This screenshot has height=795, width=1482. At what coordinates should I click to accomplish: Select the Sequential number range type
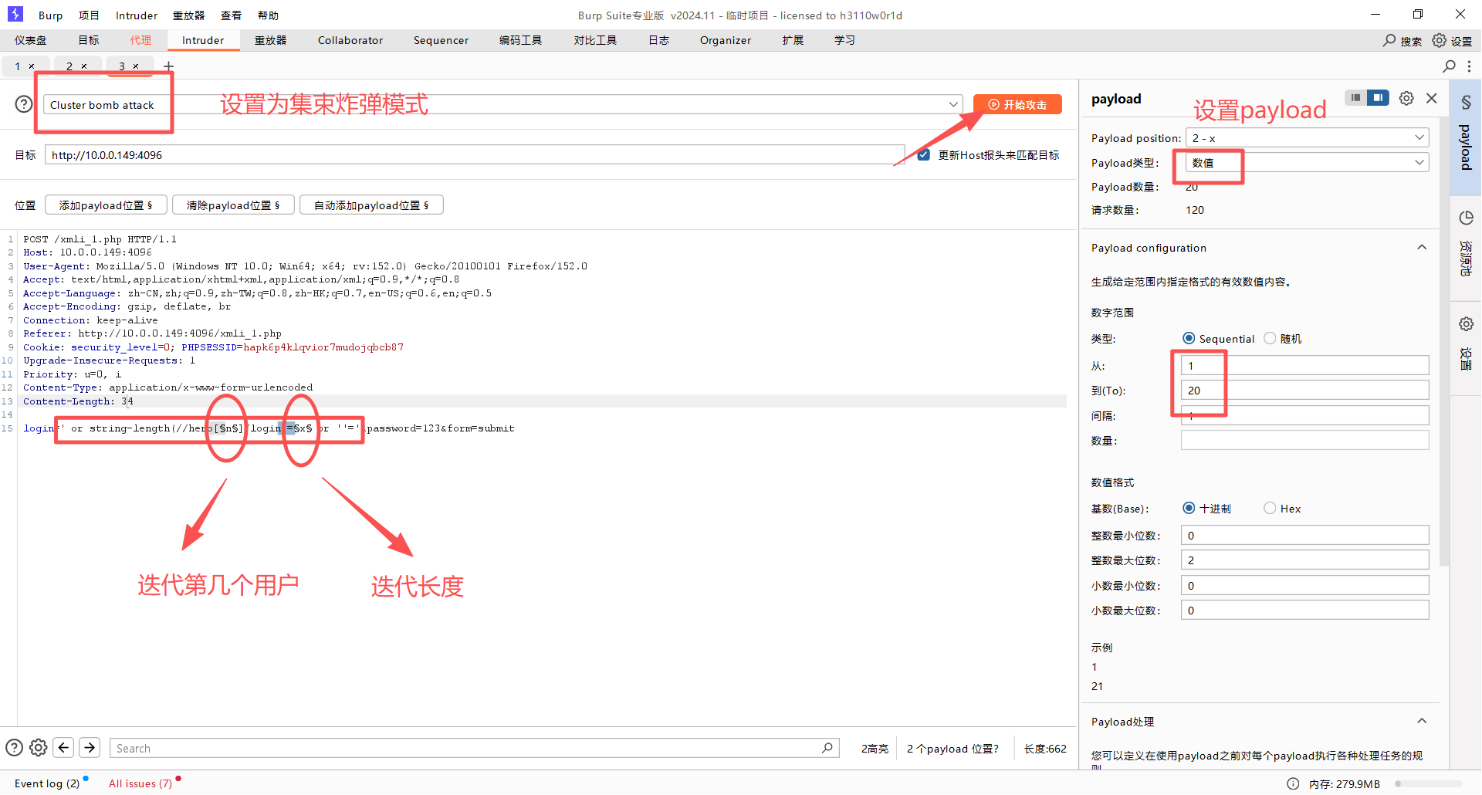[1189, 338]
